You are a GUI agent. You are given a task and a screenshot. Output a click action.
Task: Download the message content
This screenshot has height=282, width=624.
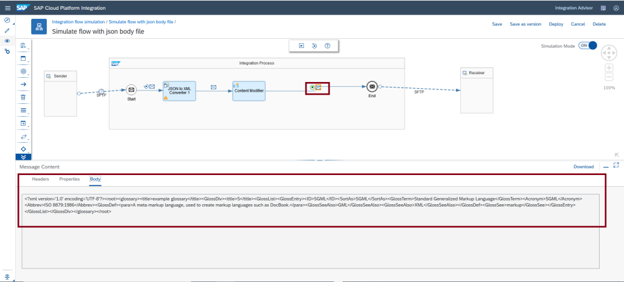583,167
